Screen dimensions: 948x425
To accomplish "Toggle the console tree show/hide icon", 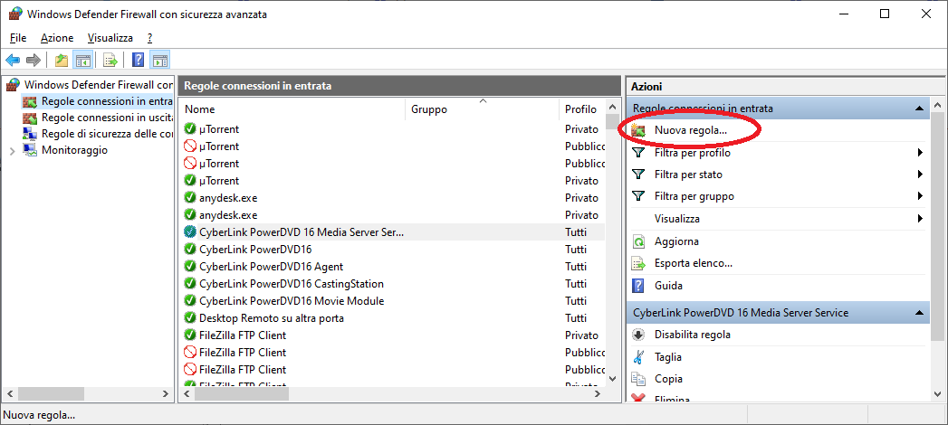I will coord(82,60).
